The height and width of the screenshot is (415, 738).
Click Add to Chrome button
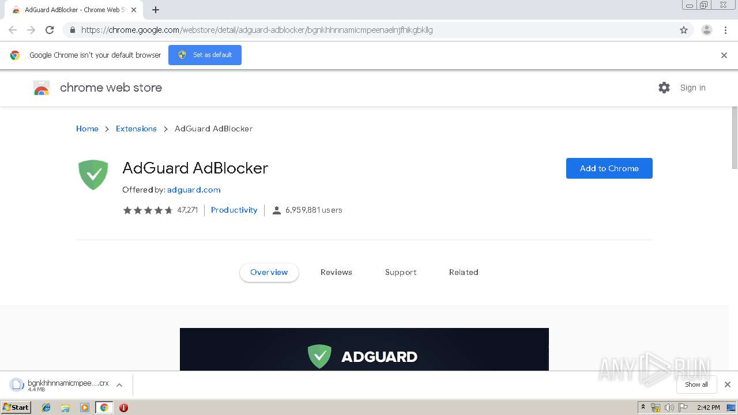click(609, 168)
